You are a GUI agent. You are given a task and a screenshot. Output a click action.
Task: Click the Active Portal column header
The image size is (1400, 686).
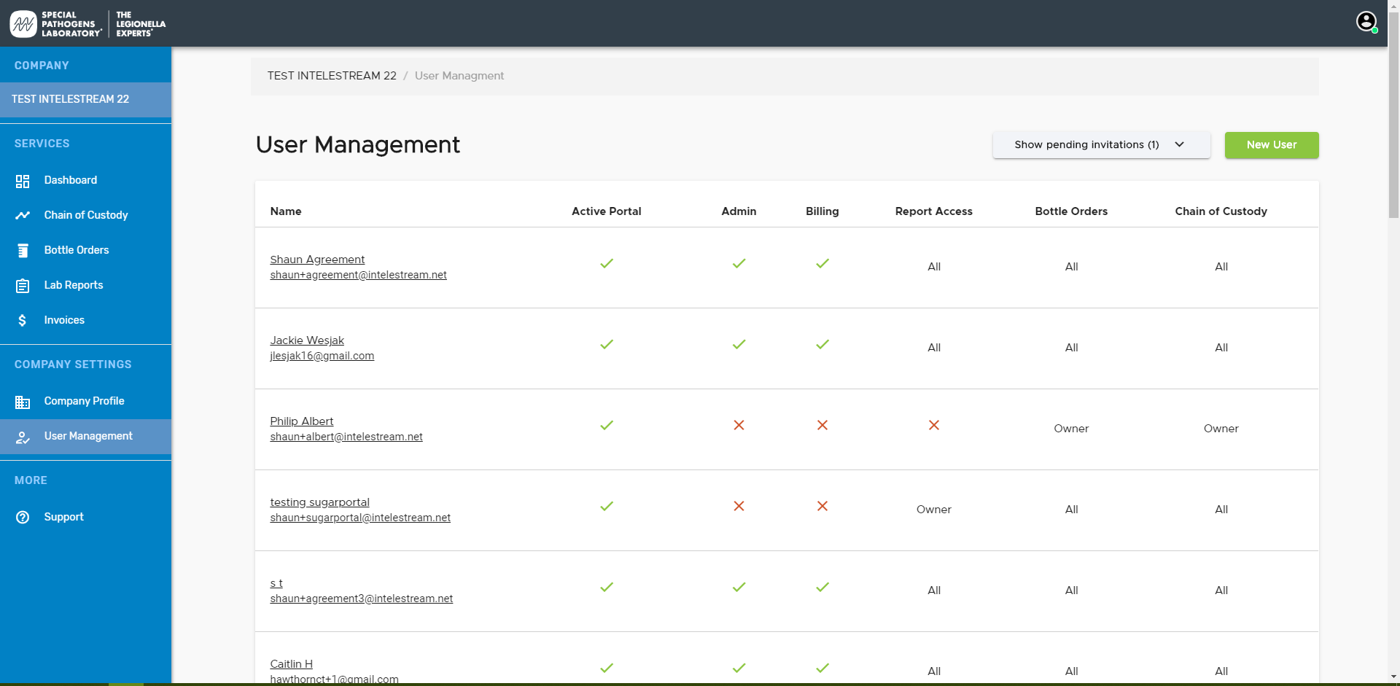point(607,211)
